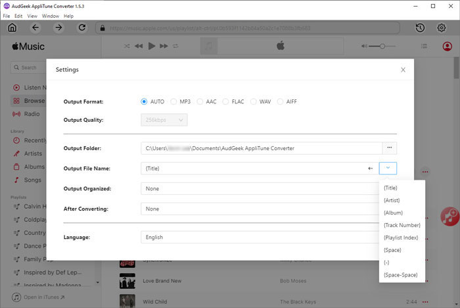
Task: Select AIFF output format
Action: (x=281, y=102)
